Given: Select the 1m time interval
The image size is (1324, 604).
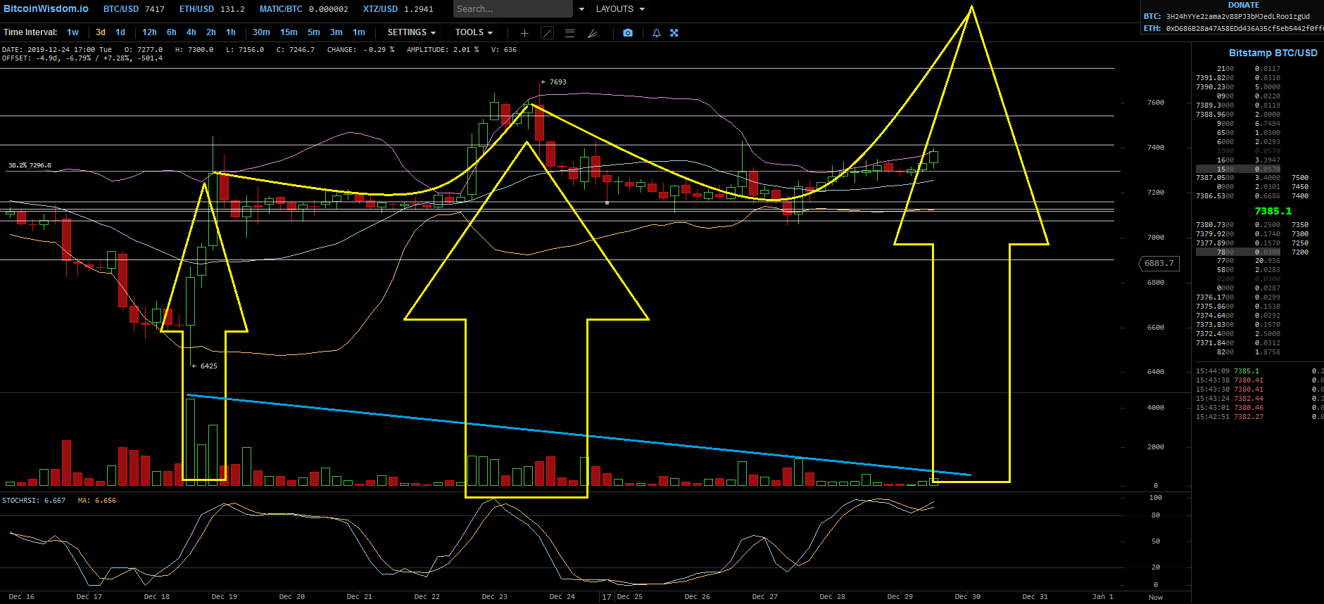Looking at the screenshot, I should (x=359, y=32).
